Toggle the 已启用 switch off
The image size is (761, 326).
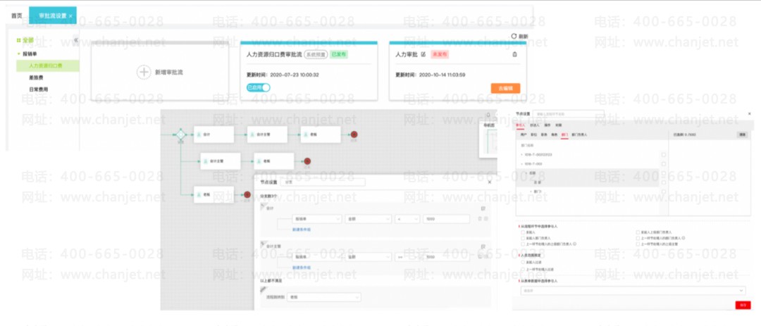258,88
